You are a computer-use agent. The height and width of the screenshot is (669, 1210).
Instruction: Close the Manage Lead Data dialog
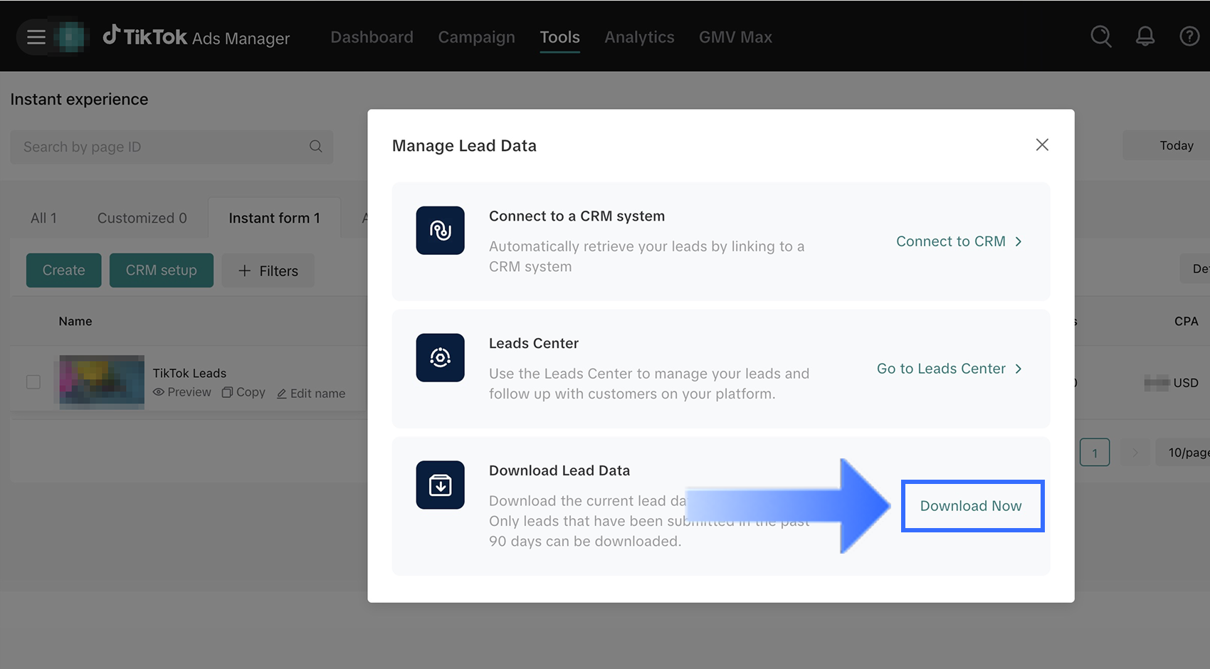click(x=1042, y=145)
